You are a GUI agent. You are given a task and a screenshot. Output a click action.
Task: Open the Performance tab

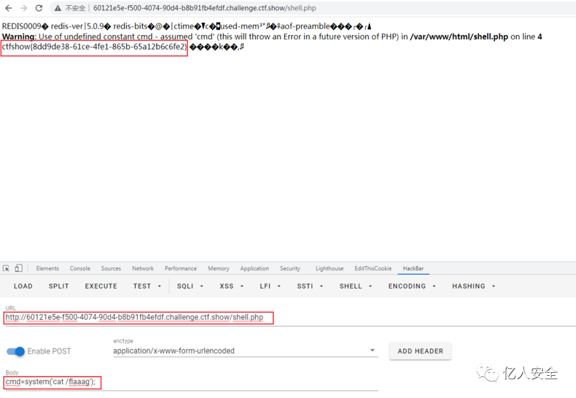[181, 268]
